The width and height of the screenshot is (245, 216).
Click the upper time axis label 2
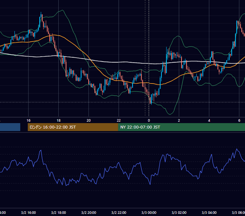click(x=179, y=121)
